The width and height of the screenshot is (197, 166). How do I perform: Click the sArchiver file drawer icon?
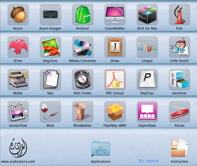point(180,79)
